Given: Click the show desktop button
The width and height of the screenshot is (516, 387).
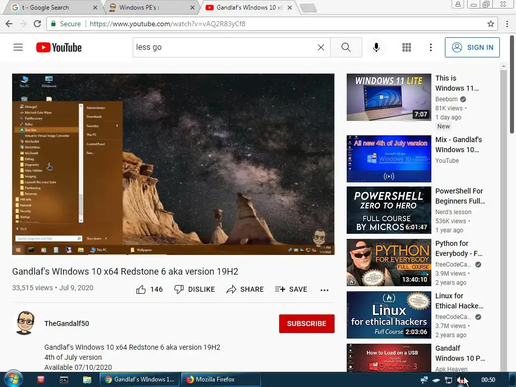Looking at the screenshot, I should tap(512, 379).
